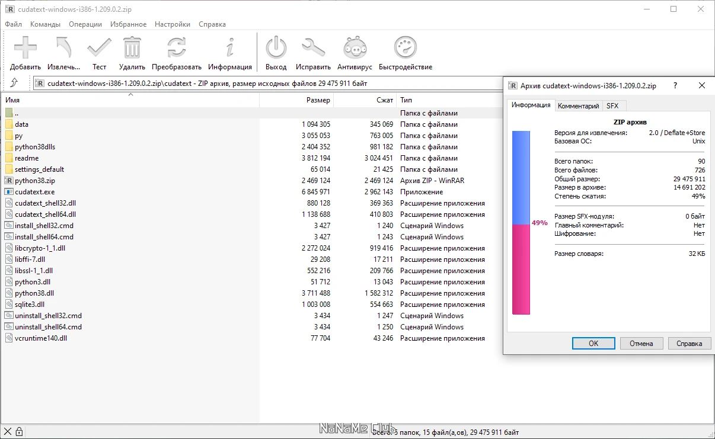Click the Отмена button
715x439 pixels.
641,343
